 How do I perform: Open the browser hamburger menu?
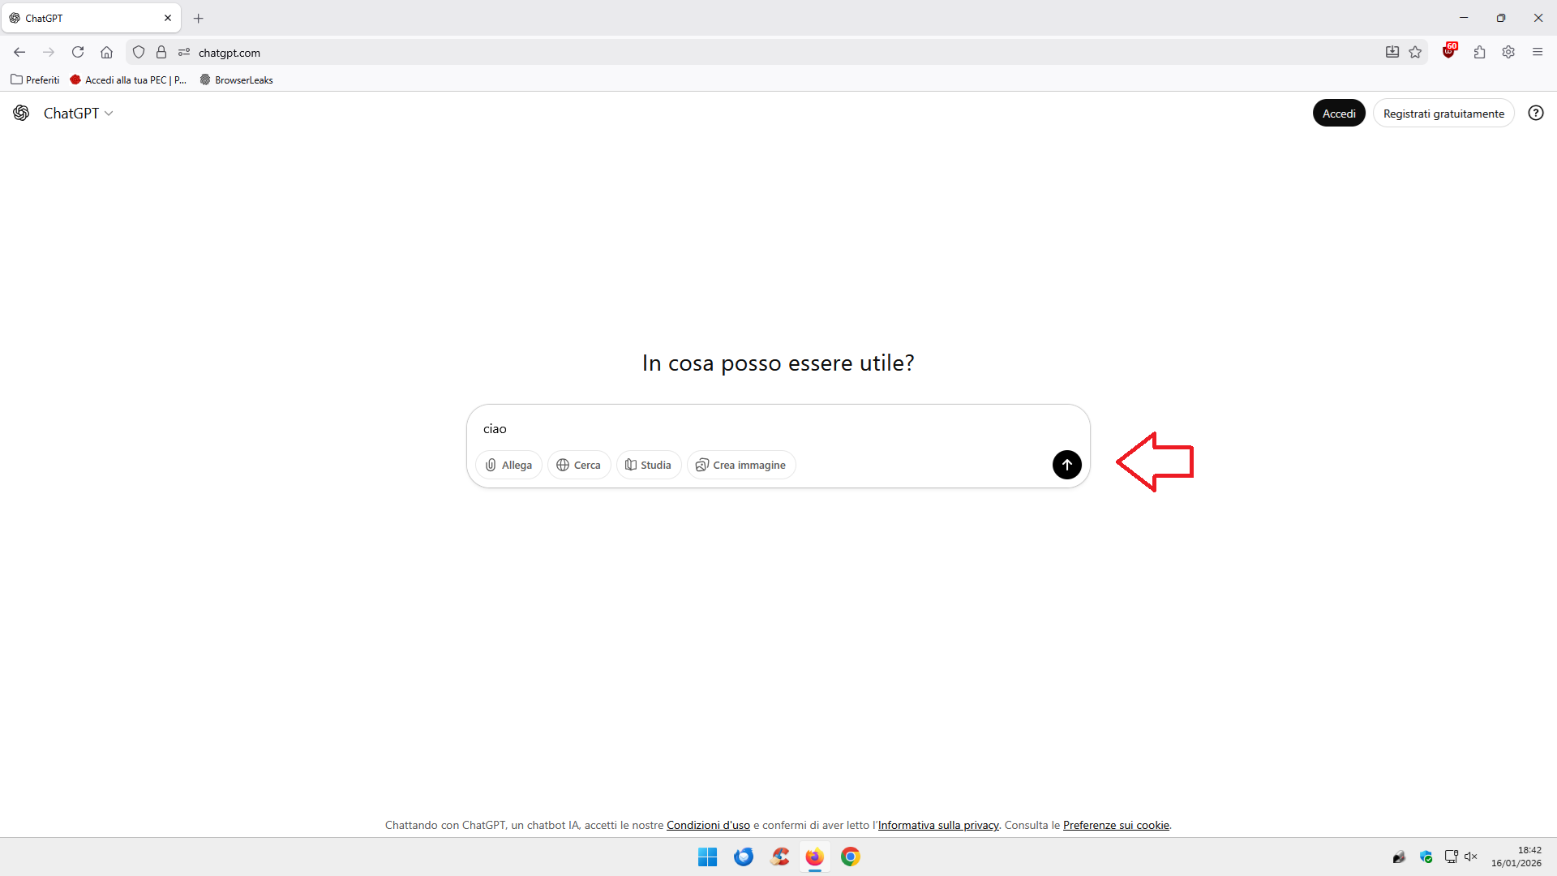pyautogui.click(x=1538, y=52)
